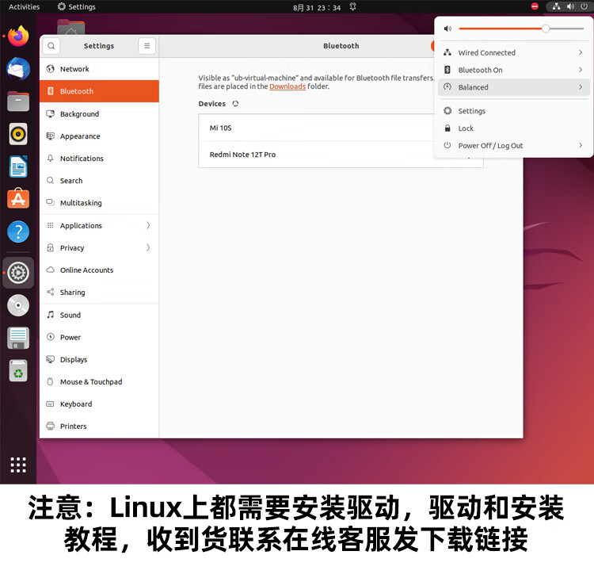Open the Help dock icon
Viewport: 594px width, 574px height.
[18, 232]
